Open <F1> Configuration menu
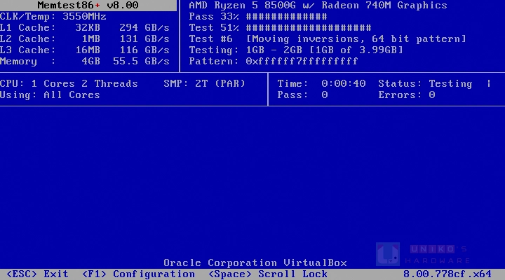Image resolution: width=505 pixels, height=280 pixels. [x=138, y=274]
